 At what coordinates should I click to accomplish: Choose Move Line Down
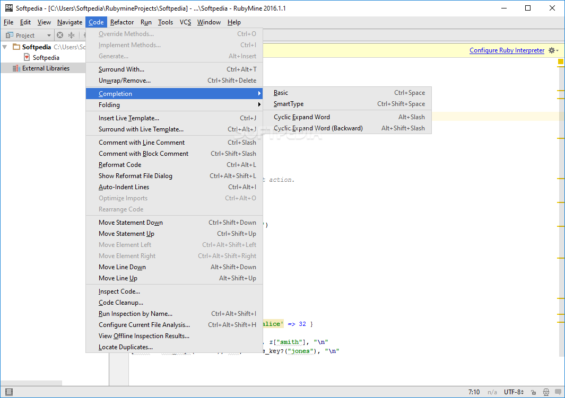(x=174, y=268)
